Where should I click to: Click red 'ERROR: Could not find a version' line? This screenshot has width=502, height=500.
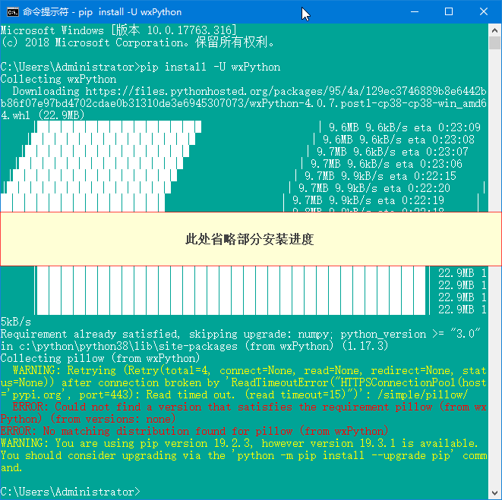coord(249,407)
